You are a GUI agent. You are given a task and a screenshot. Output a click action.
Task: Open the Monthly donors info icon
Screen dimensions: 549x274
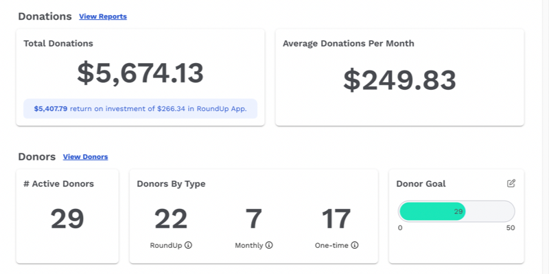[x=269, y=245]
